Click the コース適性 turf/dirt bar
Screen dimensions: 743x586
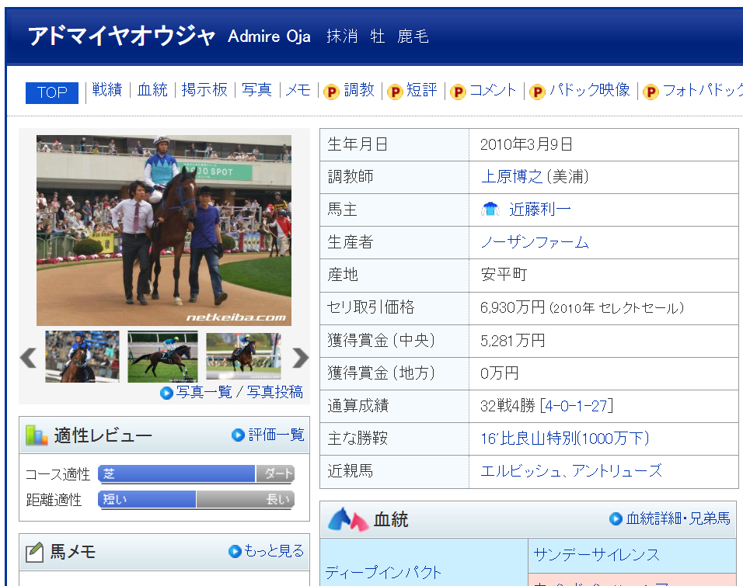click(196, 474)
